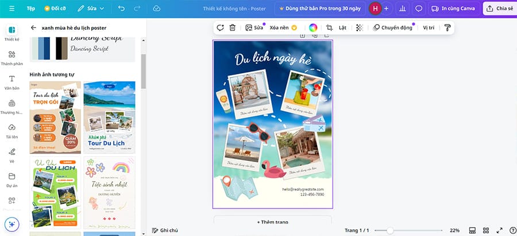Screen dimensions: 517x236
Task: Select the Vi Vu Du Lịch green template
Action: [x=55, y=192]
